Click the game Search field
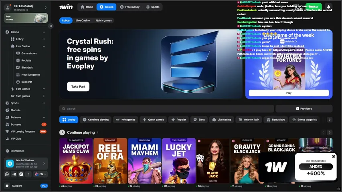The width and height of the screenshot is (342, 192). tap(167, 109)
